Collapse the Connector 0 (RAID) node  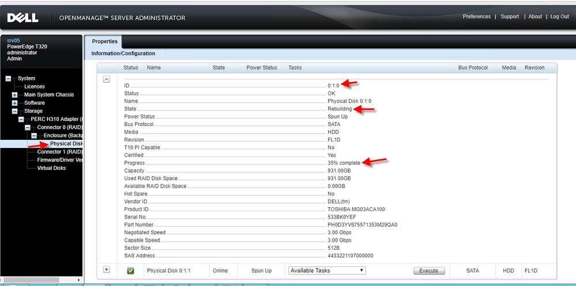[28, 127]
